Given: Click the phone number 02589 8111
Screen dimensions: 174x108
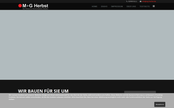Looking at the screenshot, I should (133, 1).
